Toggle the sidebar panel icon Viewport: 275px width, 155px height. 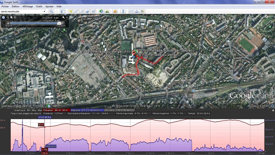click(63, 11)
